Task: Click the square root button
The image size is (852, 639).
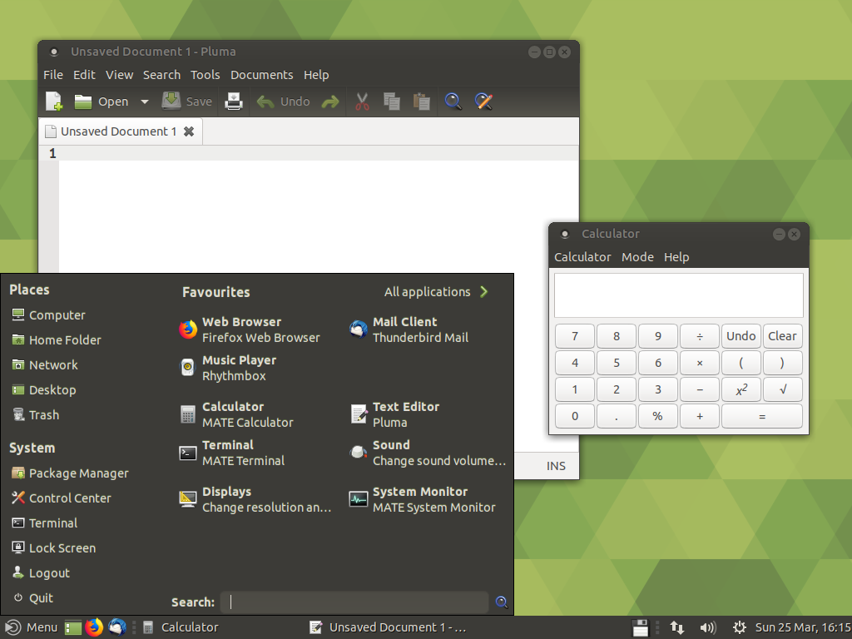Action: click(782, 389)
